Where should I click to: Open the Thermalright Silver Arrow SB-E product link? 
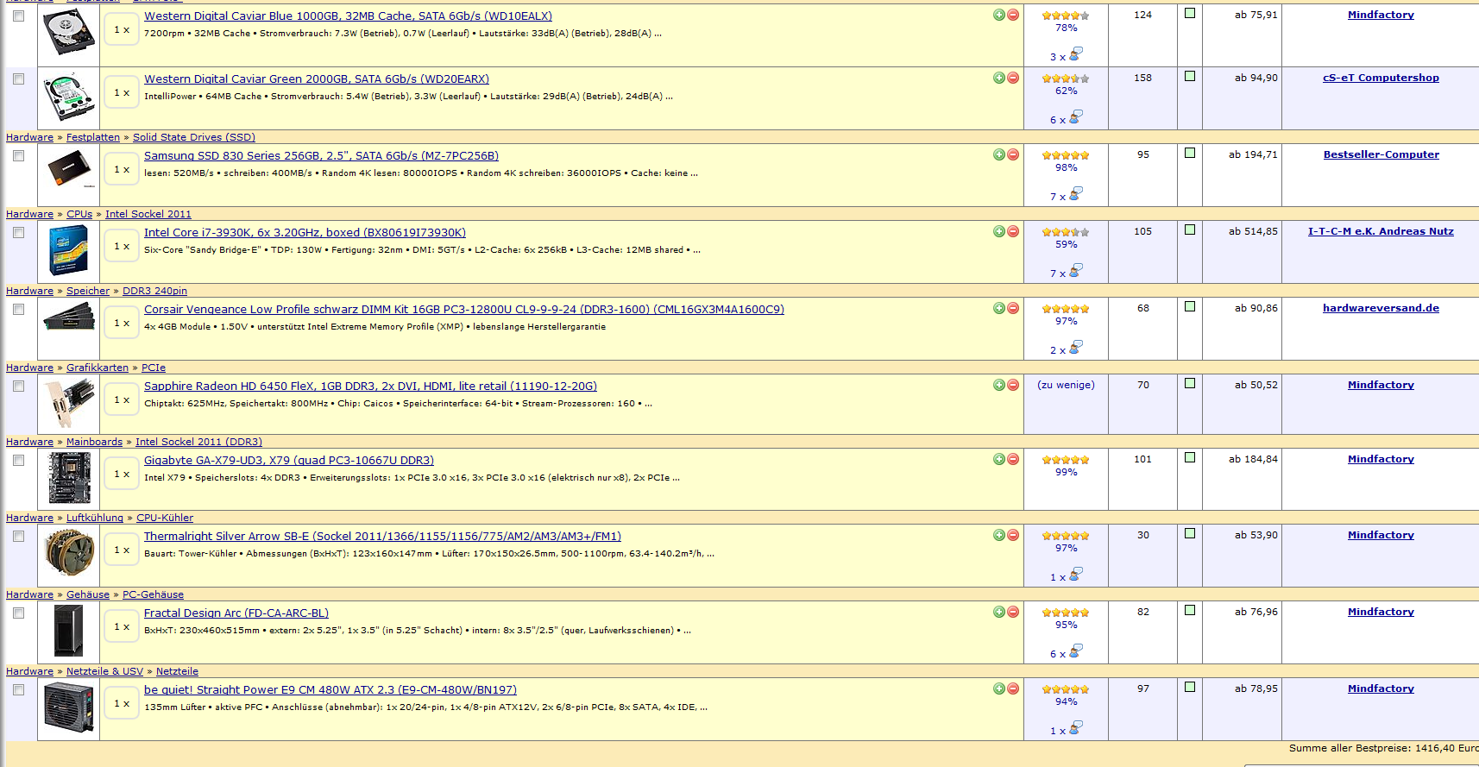[x=382, y=537]
